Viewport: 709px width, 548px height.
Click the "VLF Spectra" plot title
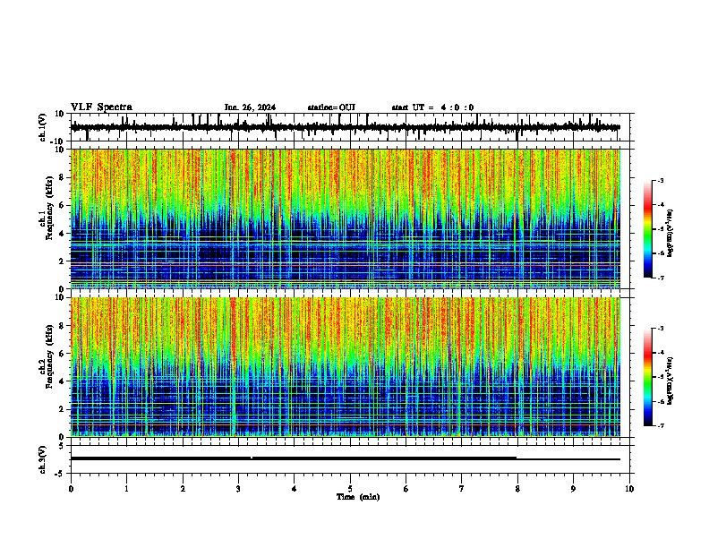[101, 107]
